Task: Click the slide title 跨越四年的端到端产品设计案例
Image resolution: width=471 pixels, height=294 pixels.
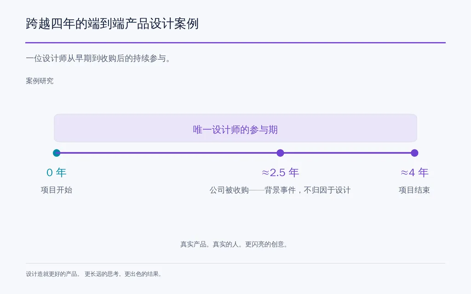Action: (x=112, y=24)
